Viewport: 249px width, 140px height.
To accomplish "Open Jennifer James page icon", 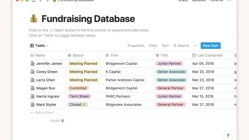I will click(x=33, y=64).
